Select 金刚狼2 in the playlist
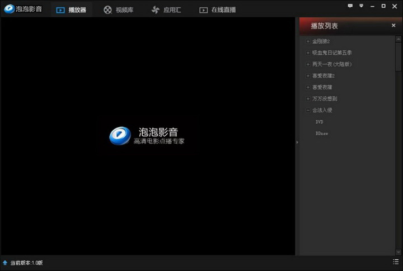Viewport: 403px width, 271px height. (321, 41)
